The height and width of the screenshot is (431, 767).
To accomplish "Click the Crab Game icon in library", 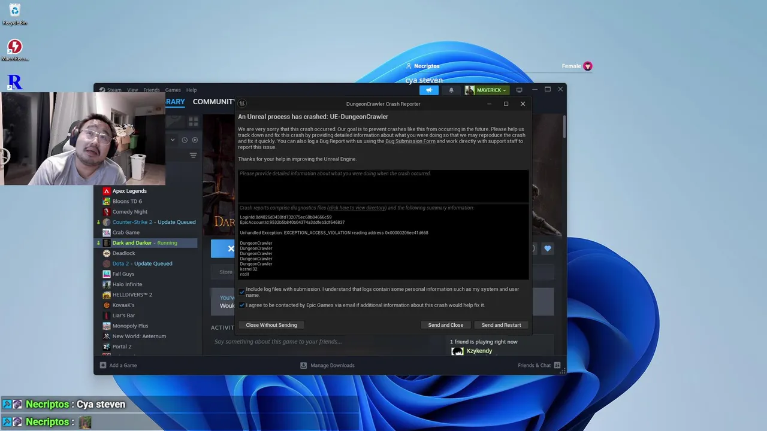I will (107, 232).
